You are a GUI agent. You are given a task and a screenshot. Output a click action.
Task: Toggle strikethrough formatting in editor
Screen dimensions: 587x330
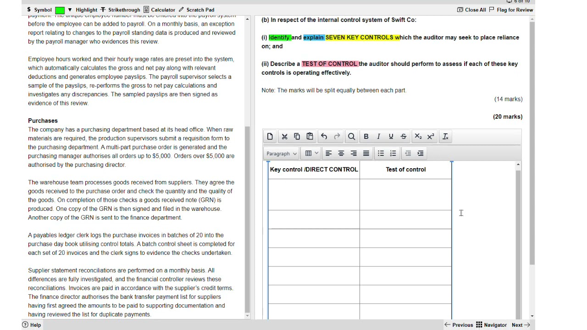coord(404,137)
